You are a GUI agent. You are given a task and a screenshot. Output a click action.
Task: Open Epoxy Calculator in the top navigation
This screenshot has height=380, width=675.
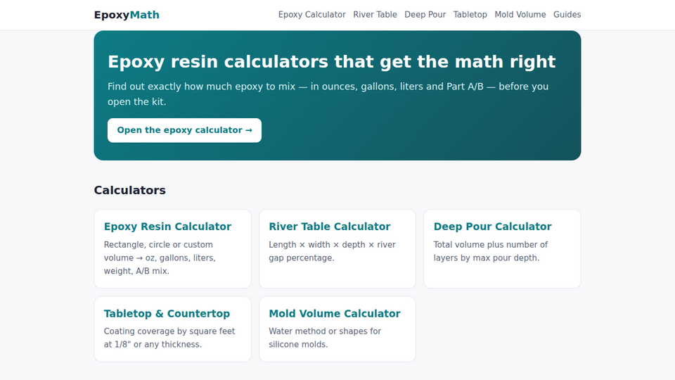(311, 15)
